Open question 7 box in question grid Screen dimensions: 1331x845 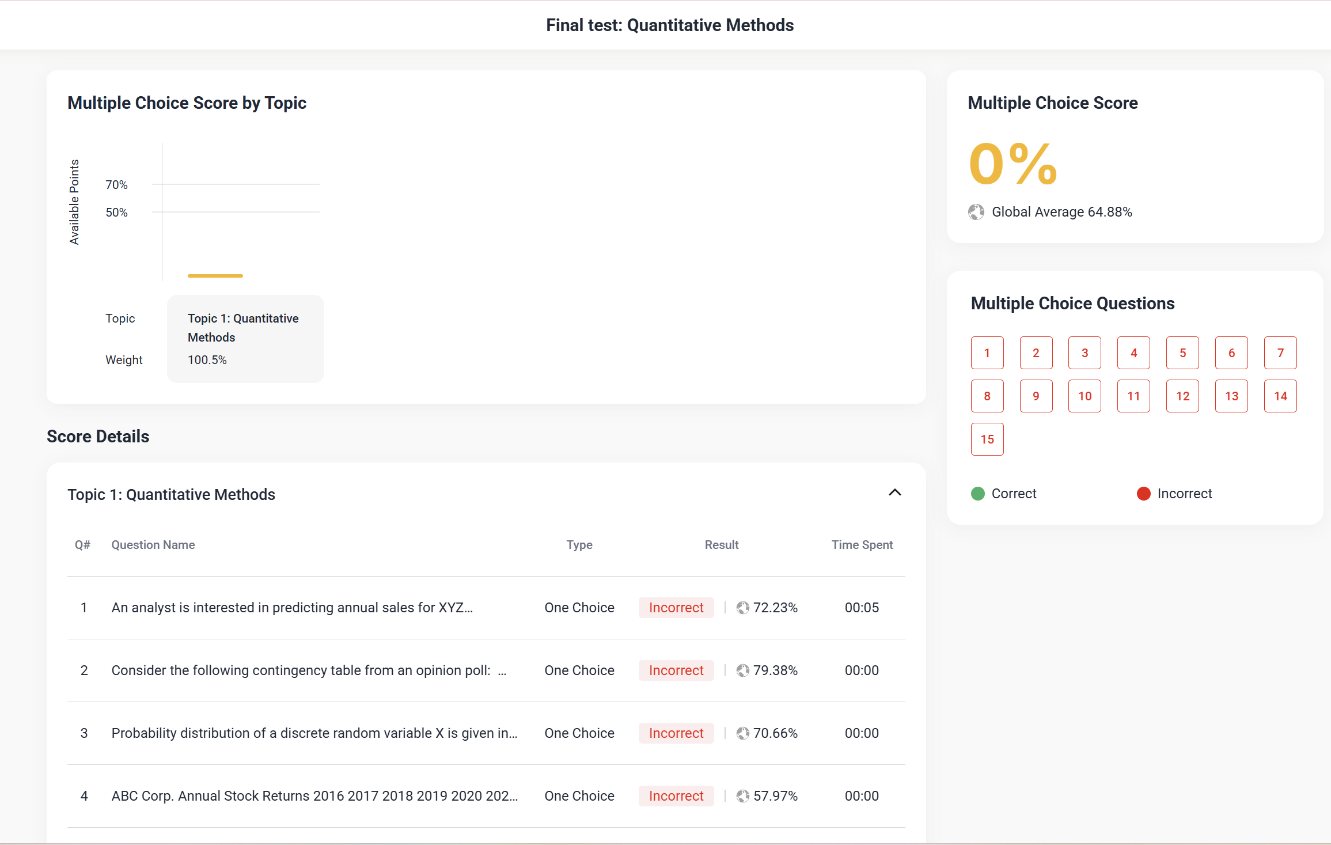[1280, 353]
